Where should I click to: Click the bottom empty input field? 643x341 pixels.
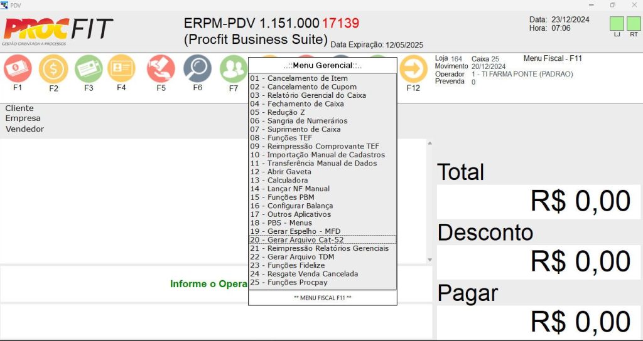216,322
